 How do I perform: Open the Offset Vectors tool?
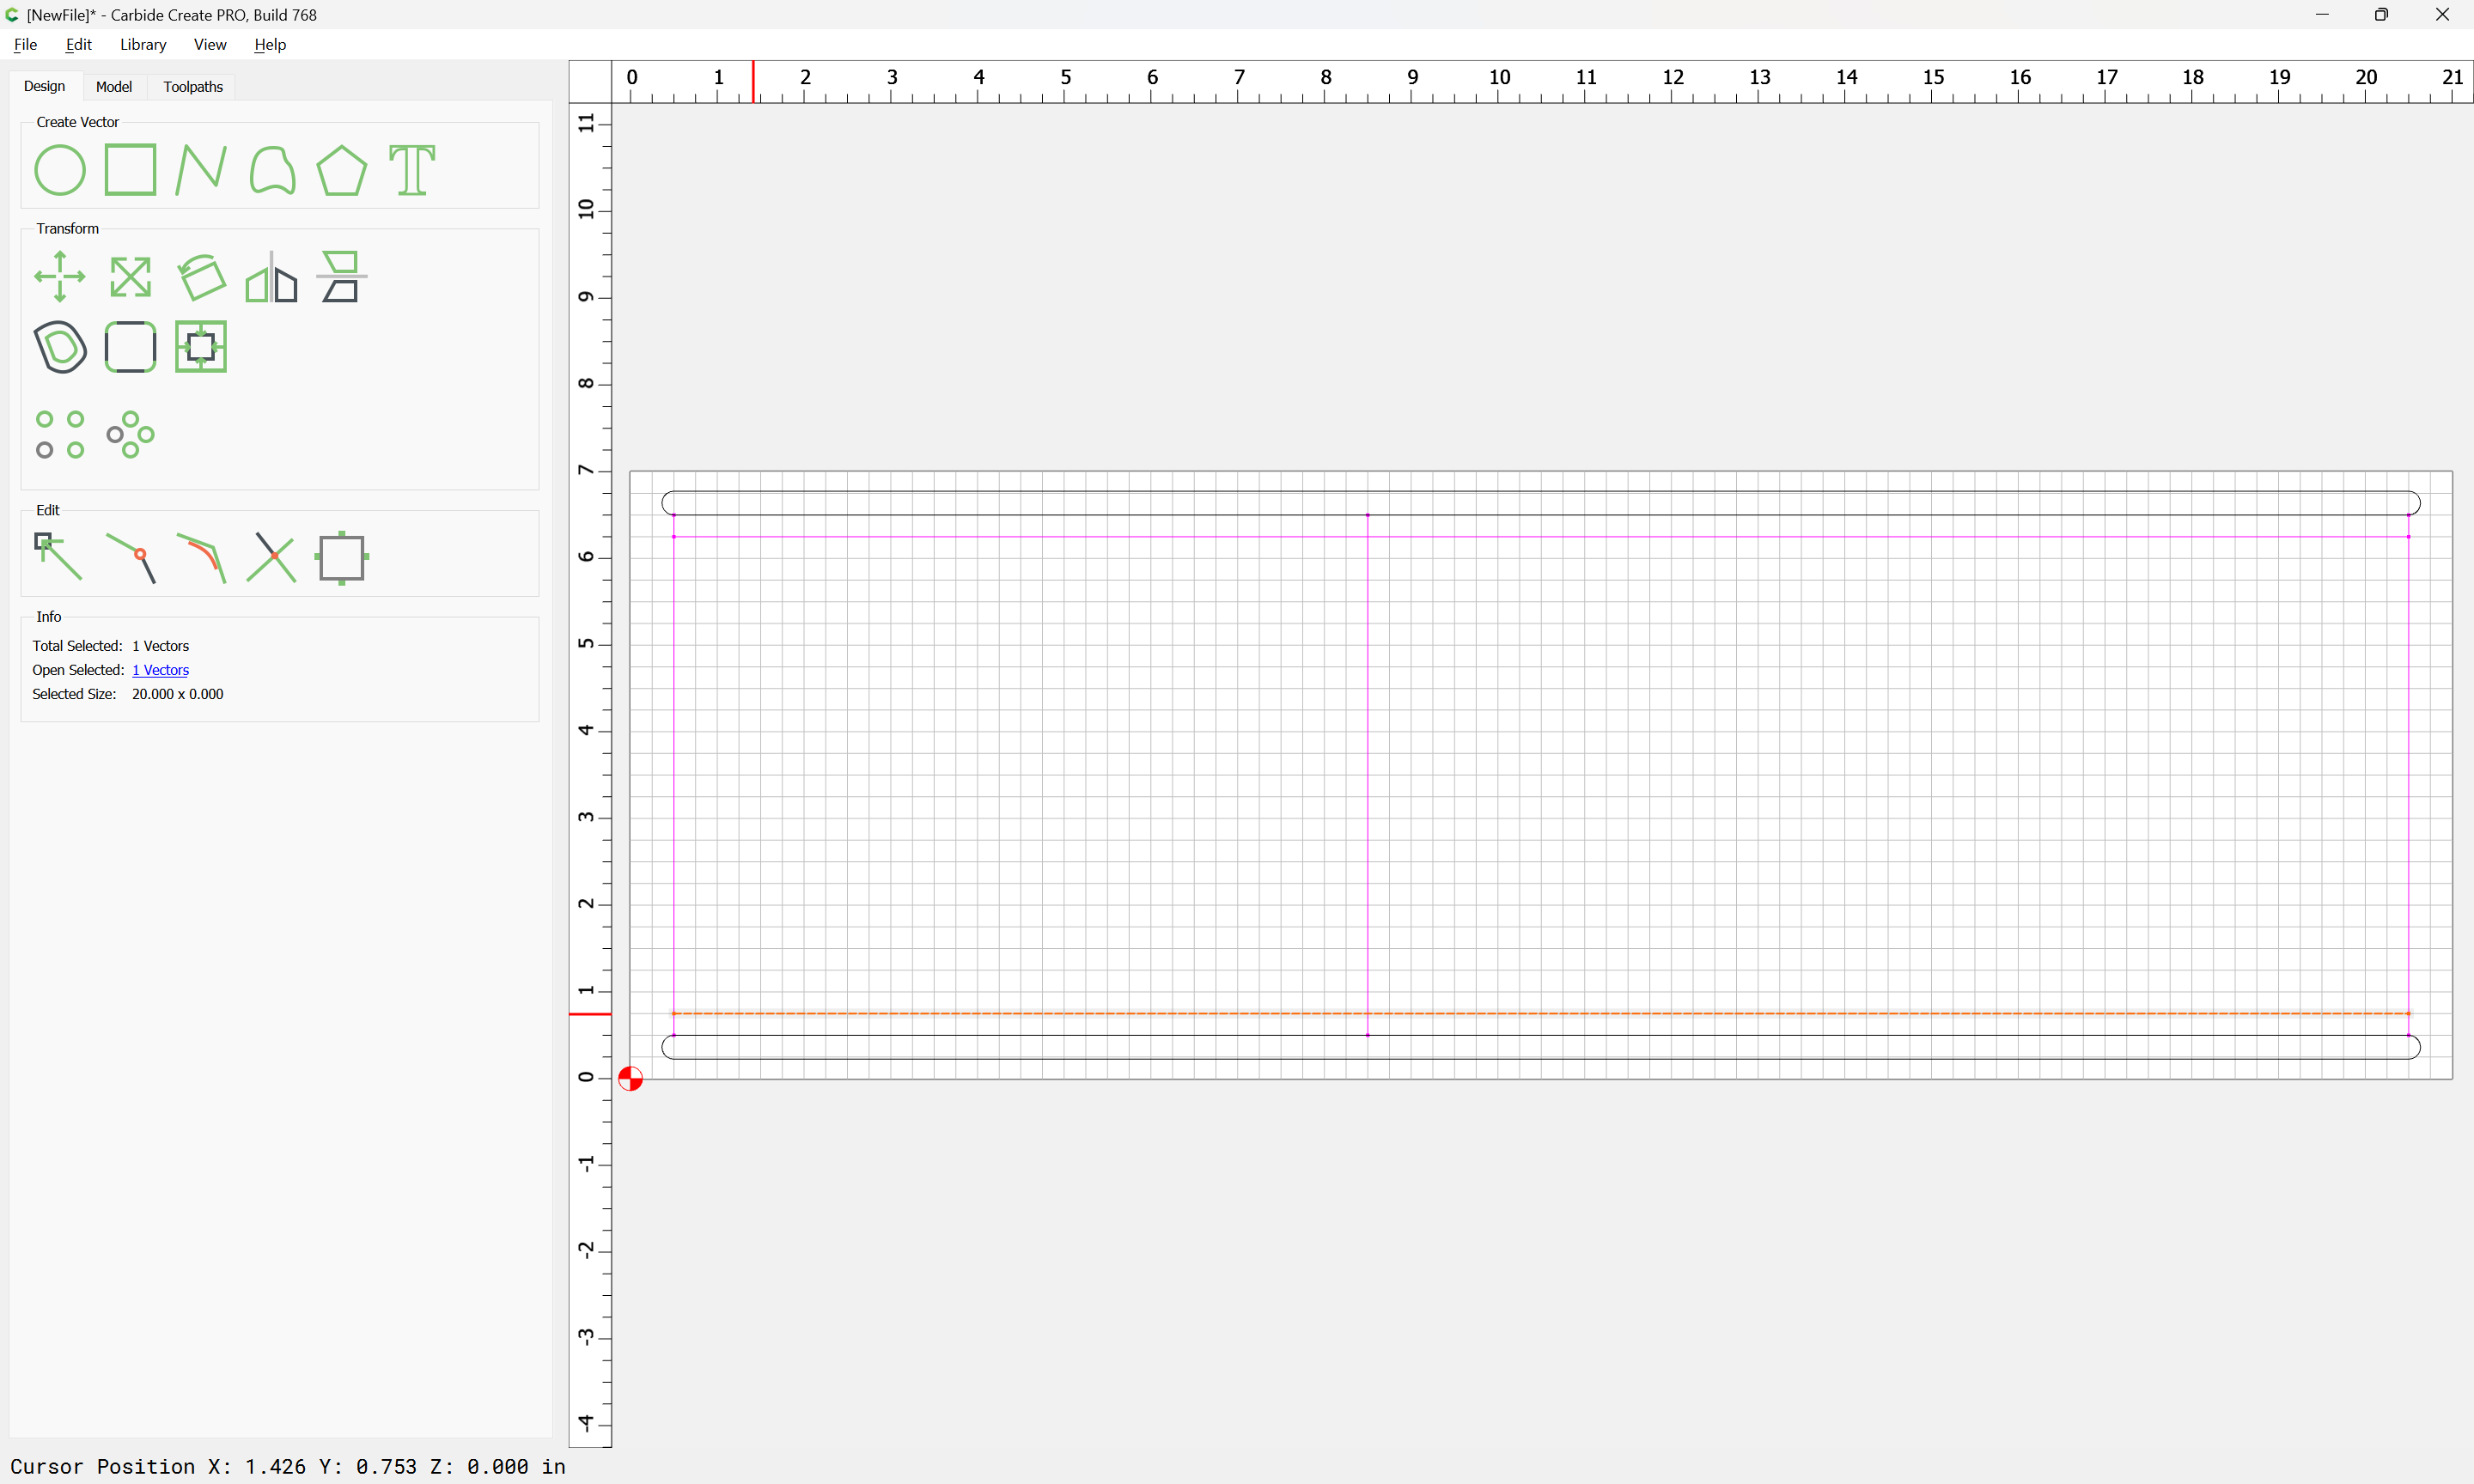point(59,347)
